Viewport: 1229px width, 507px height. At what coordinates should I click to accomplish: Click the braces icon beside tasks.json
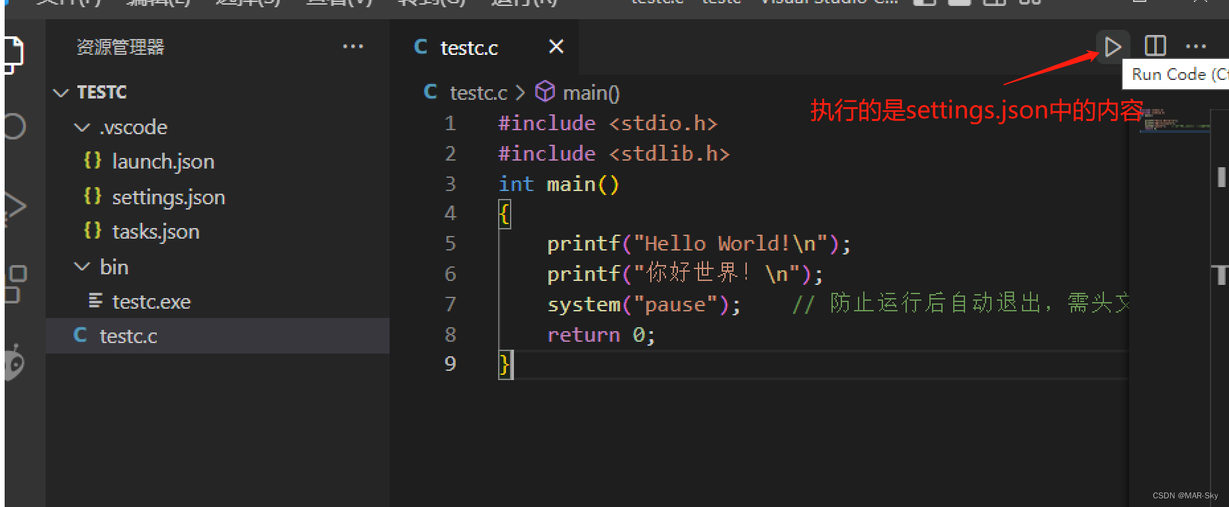click(93, 231)
